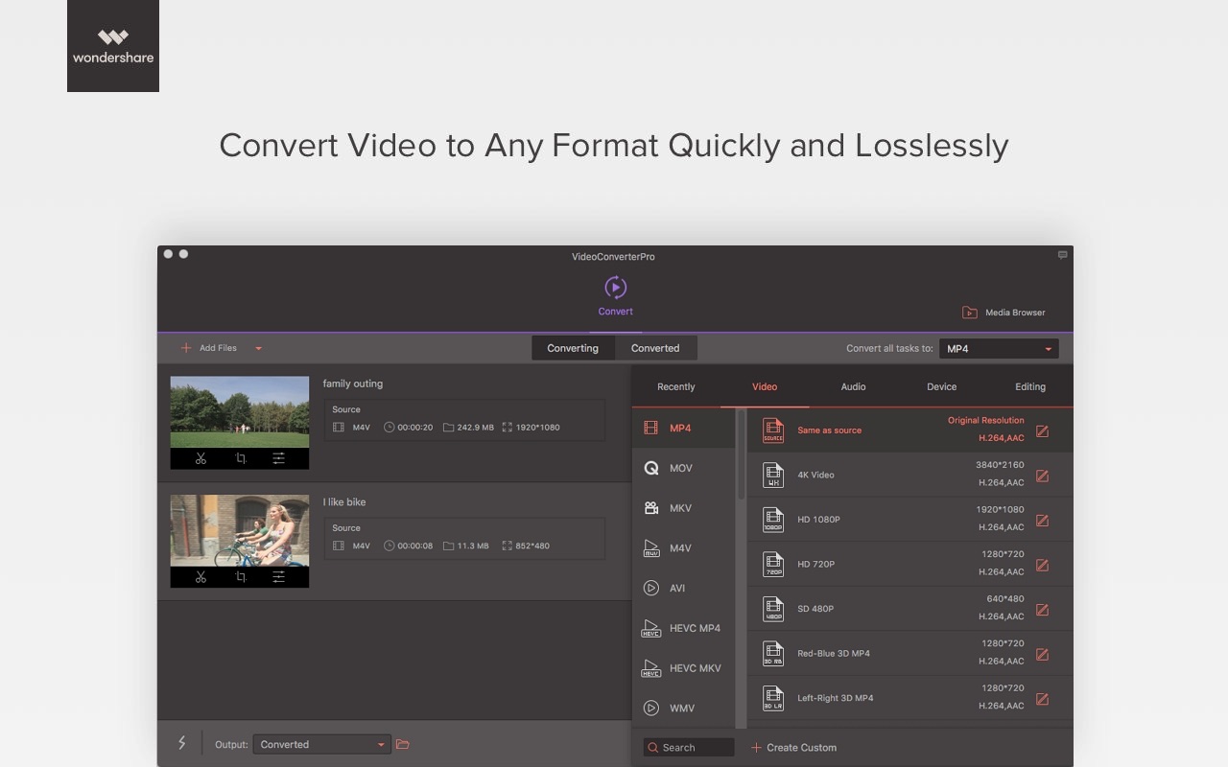The width and height of the screenshot is (1228, 767).
Task: Open effects adjust icon on I like bike
Action: [278, 577]
